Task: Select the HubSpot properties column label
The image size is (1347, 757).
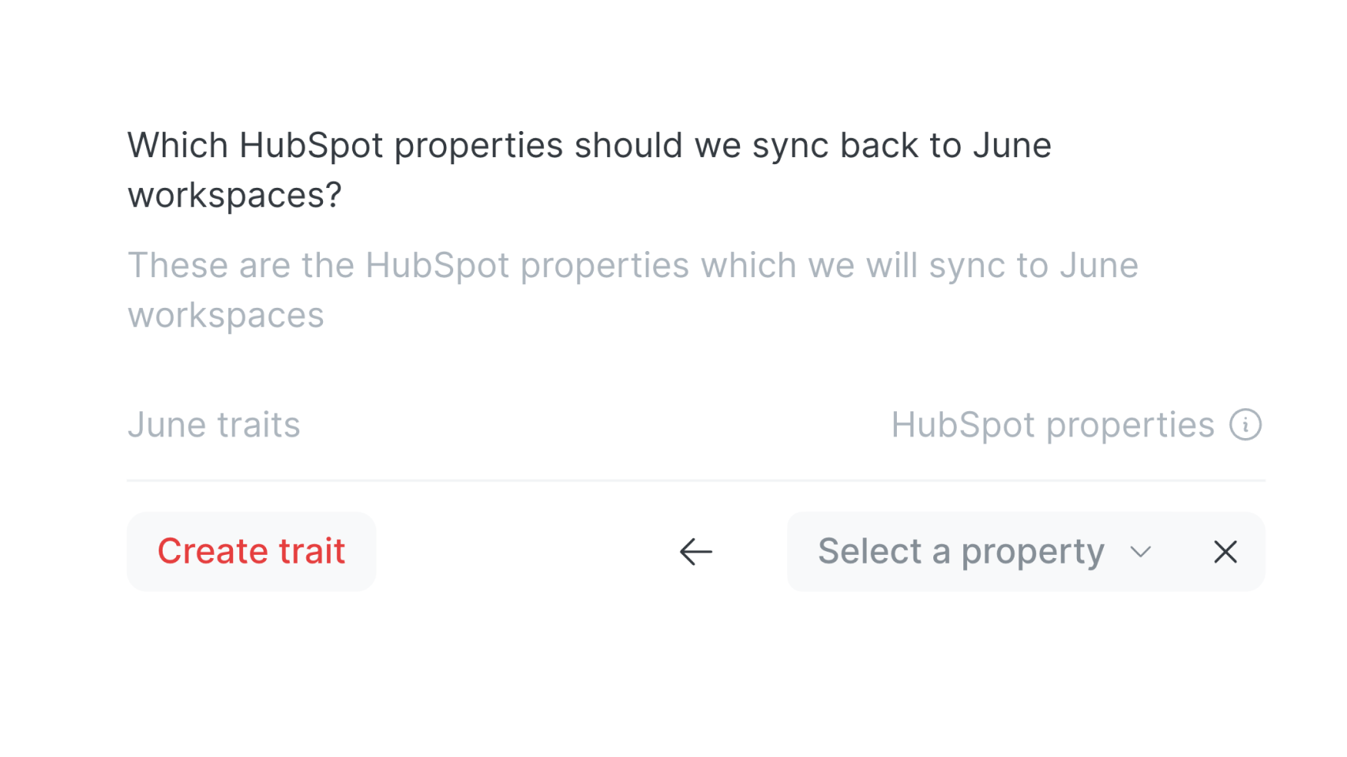Action: 1052,425
